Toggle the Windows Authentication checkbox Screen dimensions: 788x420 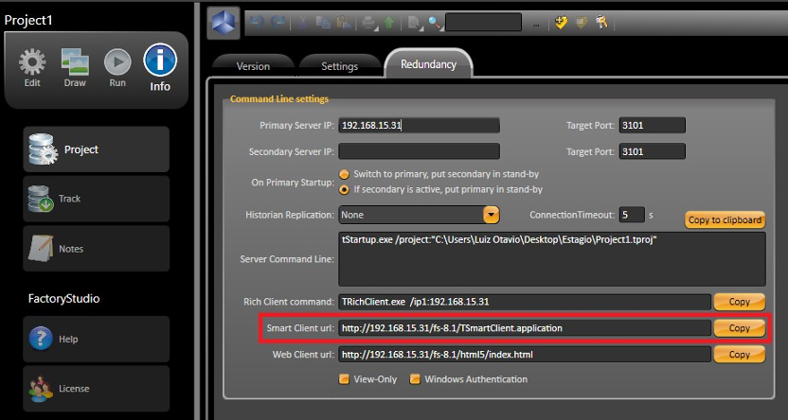415,379
